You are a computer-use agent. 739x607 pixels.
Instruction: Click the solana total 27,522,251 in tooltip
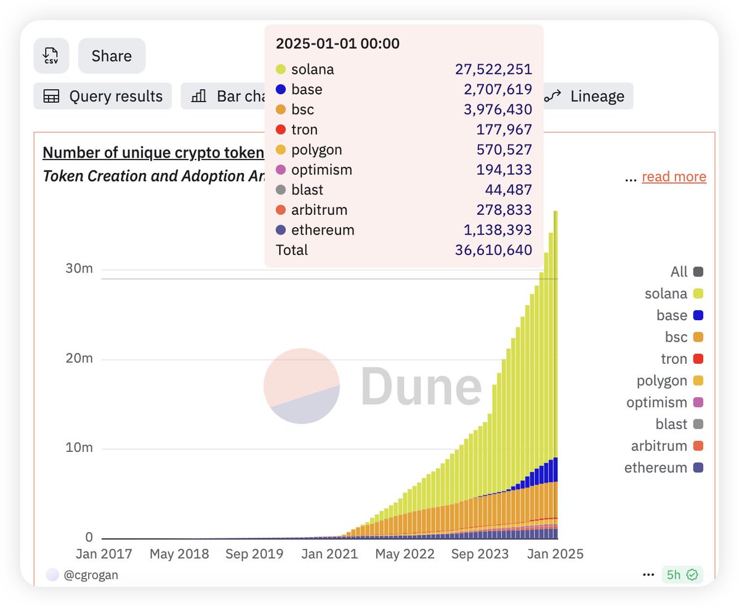coord(493,70)
